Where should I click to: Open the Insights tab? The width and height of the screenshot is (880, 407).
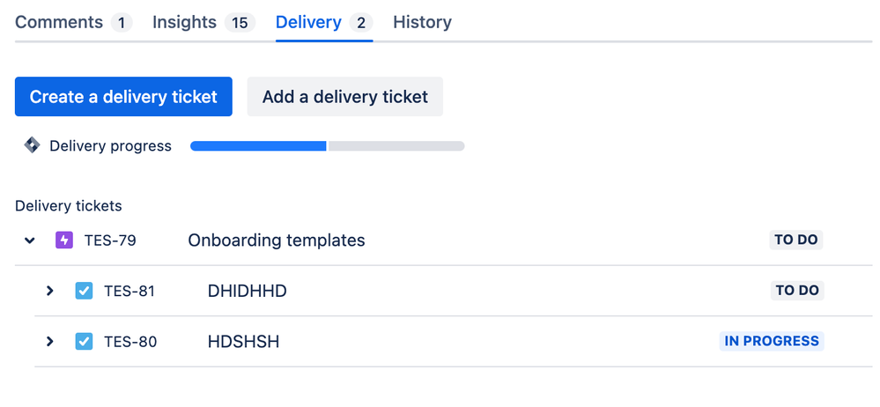tap(185, 22)
